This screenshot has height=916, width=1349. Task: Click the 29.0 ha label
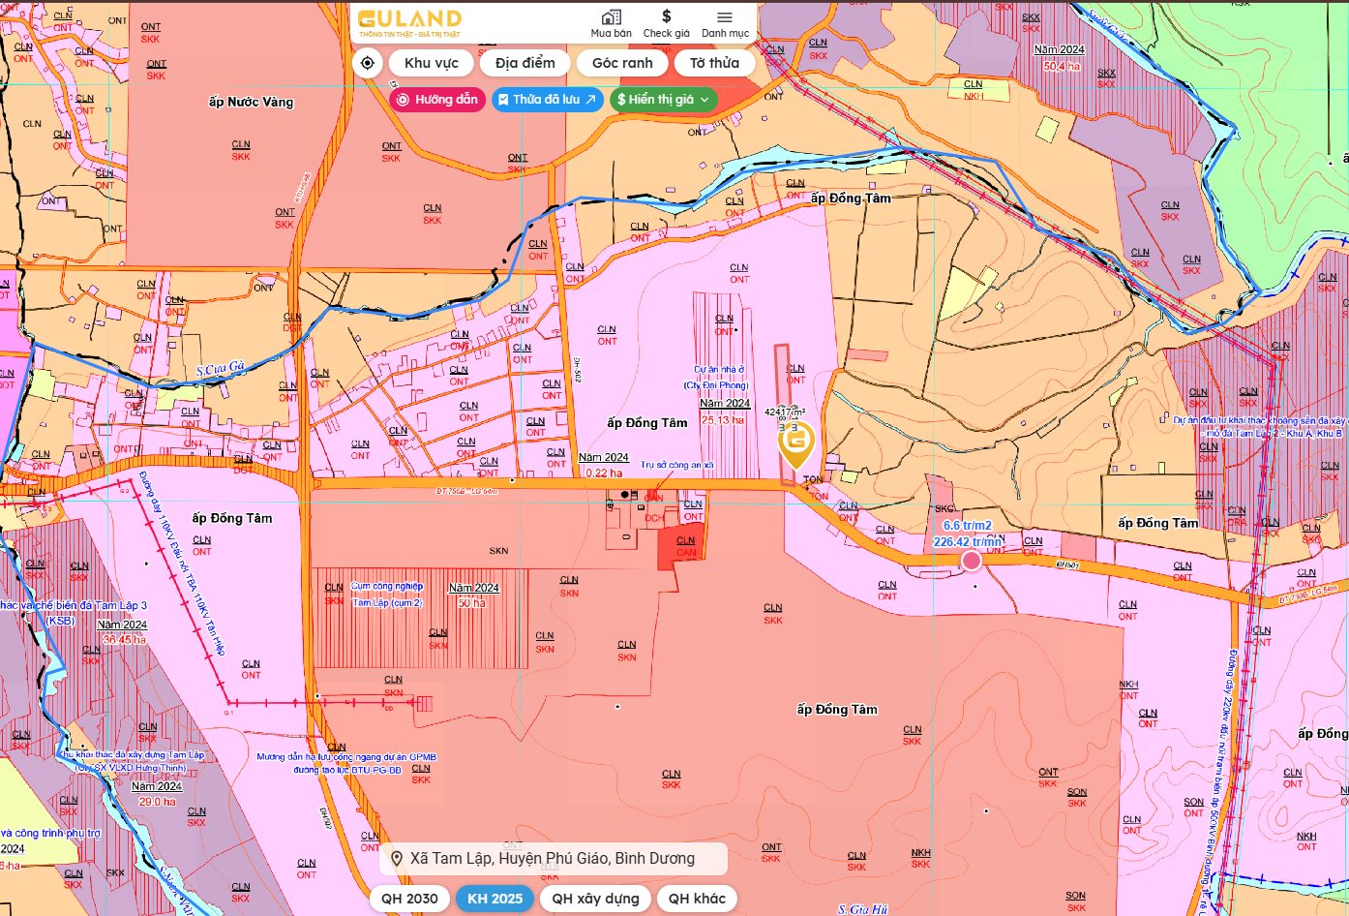coord(158,802)
